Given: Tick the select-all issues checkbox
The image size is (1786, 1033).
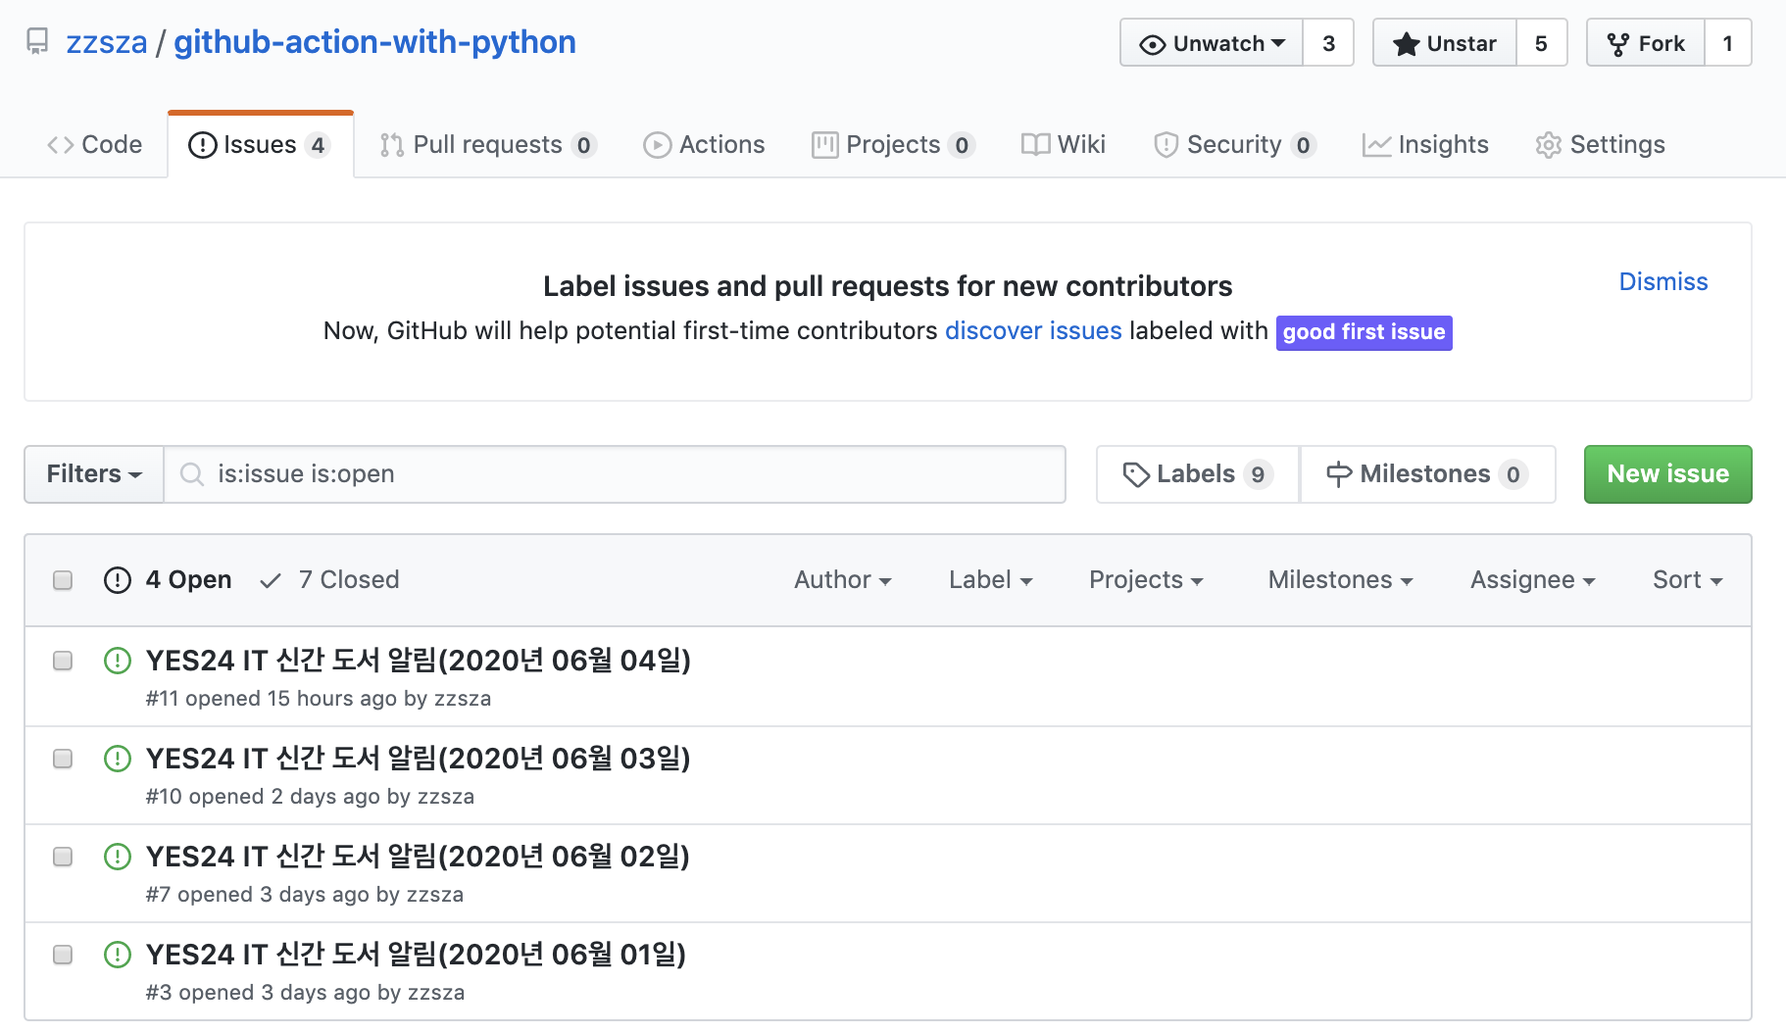Looking at the screenshot, I should coord(63,580).
